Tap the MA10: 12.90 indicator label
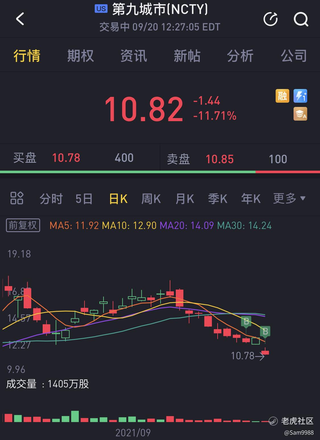The image size is (320, 440). (129, 226)
